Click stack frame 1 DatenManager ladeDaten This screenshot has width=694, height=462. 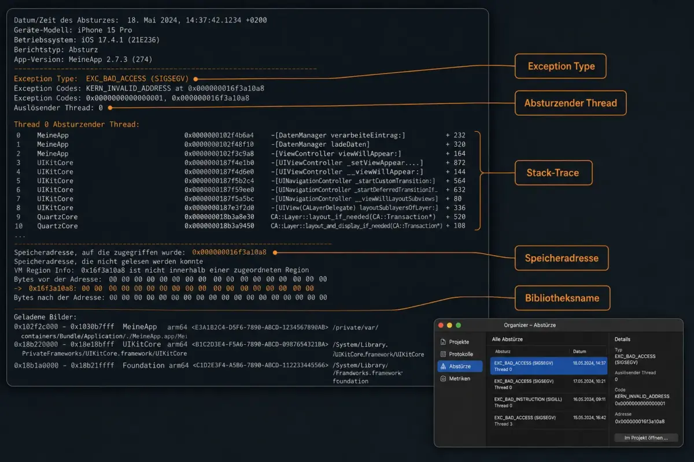click(241, 144)
